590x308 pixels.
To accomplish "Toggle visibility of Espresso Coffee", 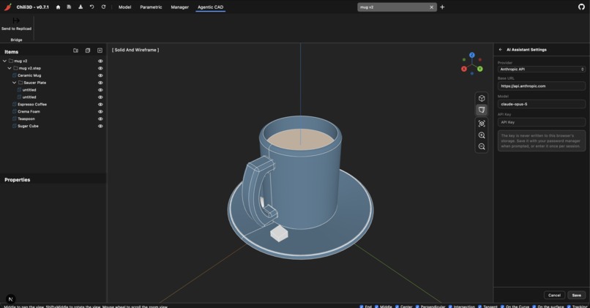I will point(100,104).
